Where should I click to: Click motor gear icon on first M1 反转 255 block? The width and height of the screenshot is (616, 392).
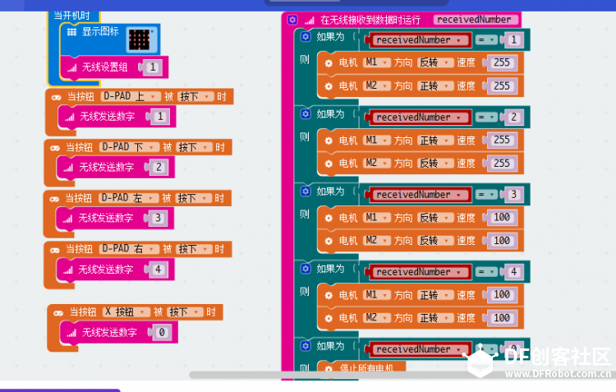pyautogui.click(x=329, y=63)
